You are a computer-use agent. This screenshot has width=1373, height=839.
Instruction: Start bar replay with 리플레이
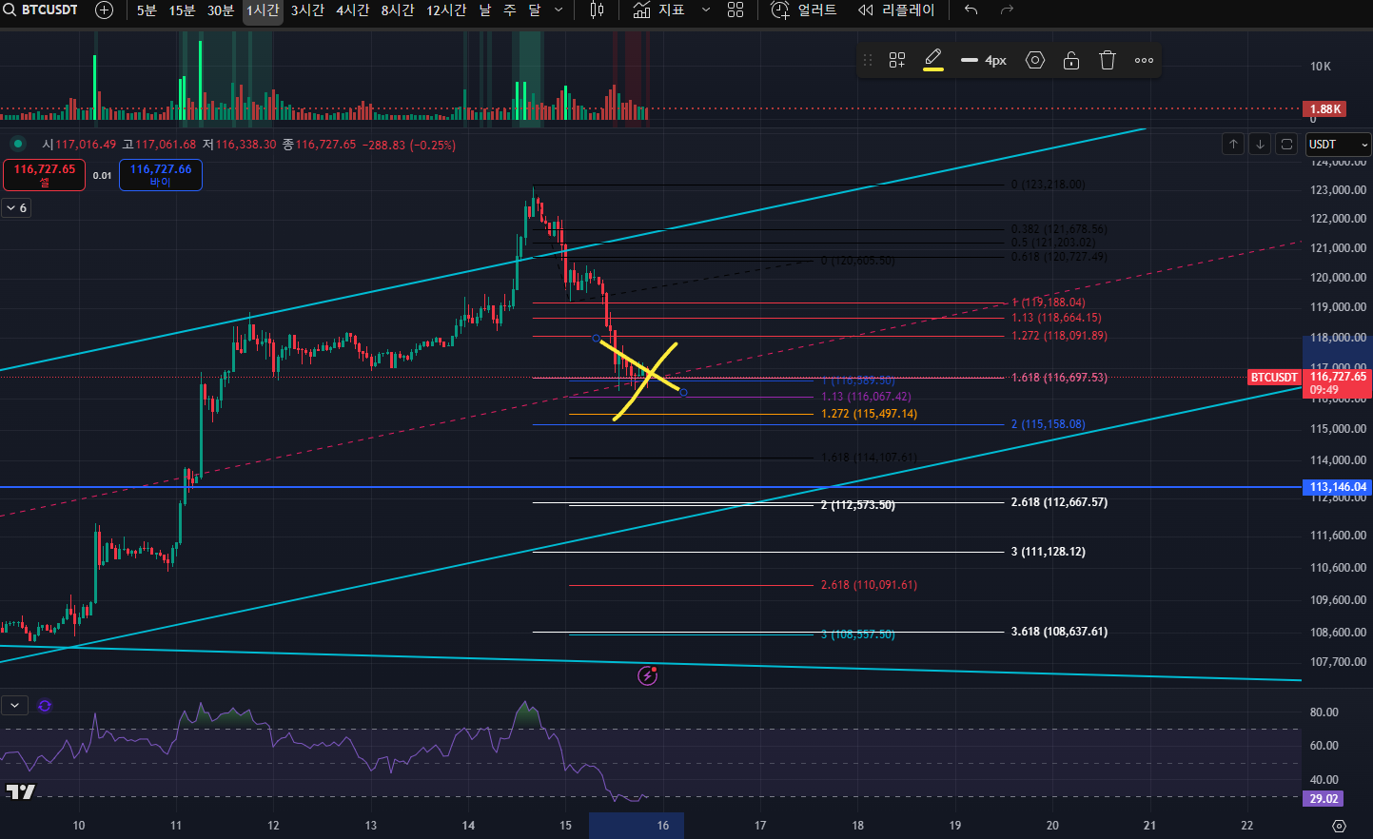click(x=896, y=10)
